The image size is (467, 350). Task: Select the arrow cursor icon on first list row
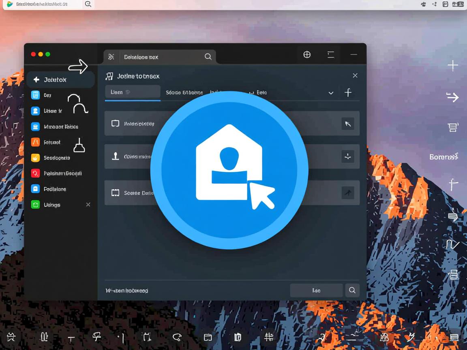click(x=348, y=124)
